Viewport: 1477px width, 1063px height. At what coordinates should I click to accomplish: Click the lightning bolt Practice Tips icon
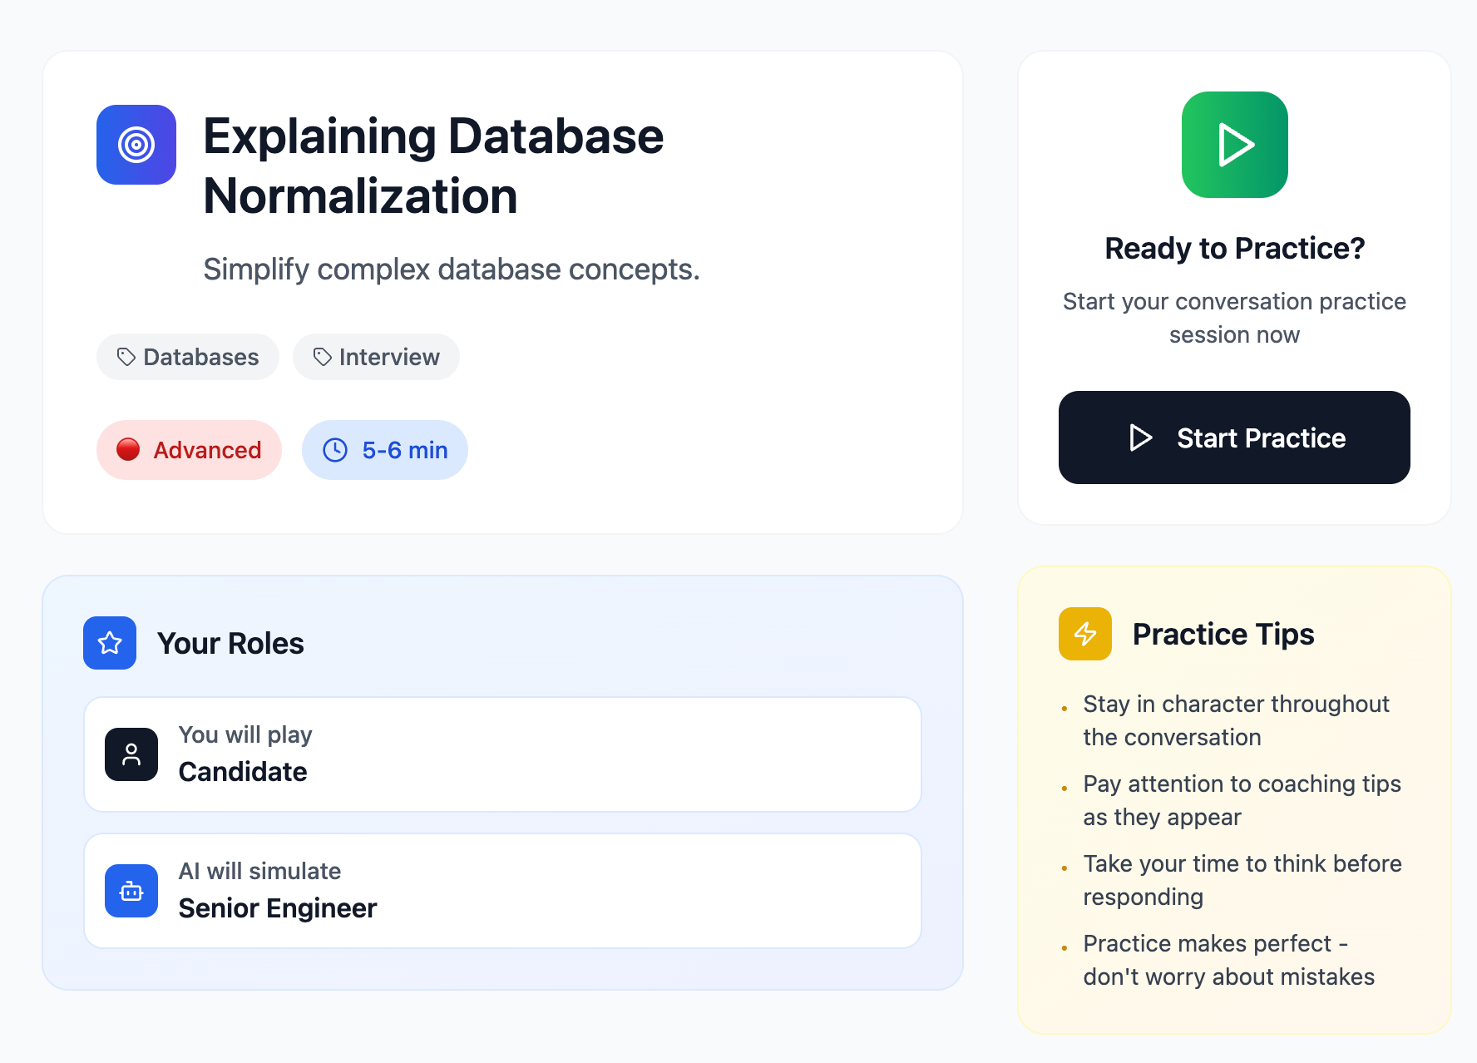click(1085, 634)
